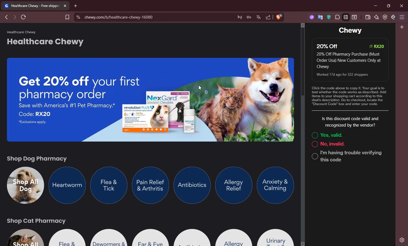Open site information icon in address bar

78,17
